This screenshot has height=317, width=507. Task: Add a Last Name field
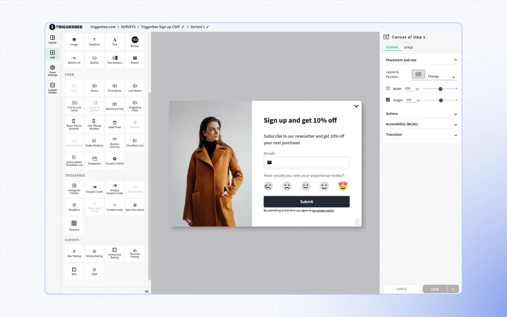(x=135, y=88)
